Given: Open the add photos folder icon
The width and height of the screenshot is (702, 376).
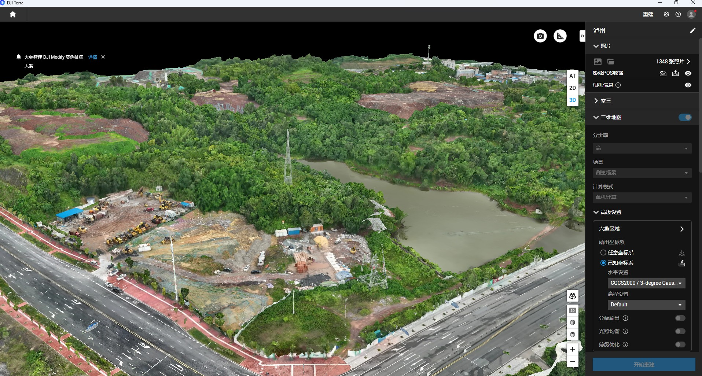Looking at the screenshot, I should click(x=610, y=62).
